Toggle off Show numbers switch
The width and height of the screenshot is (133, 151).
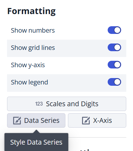coord(114,30)
